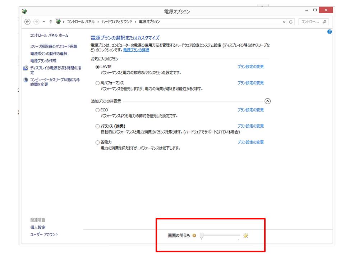This screenshot has width=345, height=259.
Task: Click the bright sun icon
Action: click(x=245, y=236)
